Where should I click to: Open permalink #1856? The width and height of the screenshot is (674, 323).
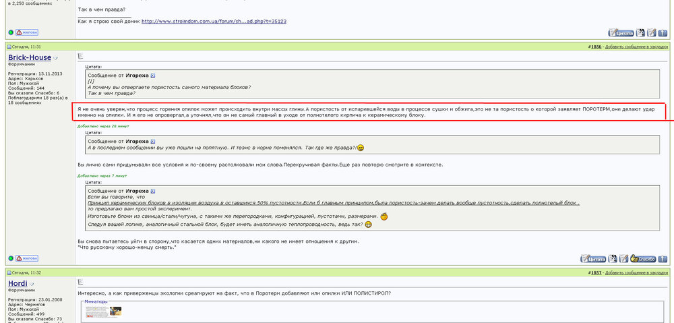coord(595,47)
